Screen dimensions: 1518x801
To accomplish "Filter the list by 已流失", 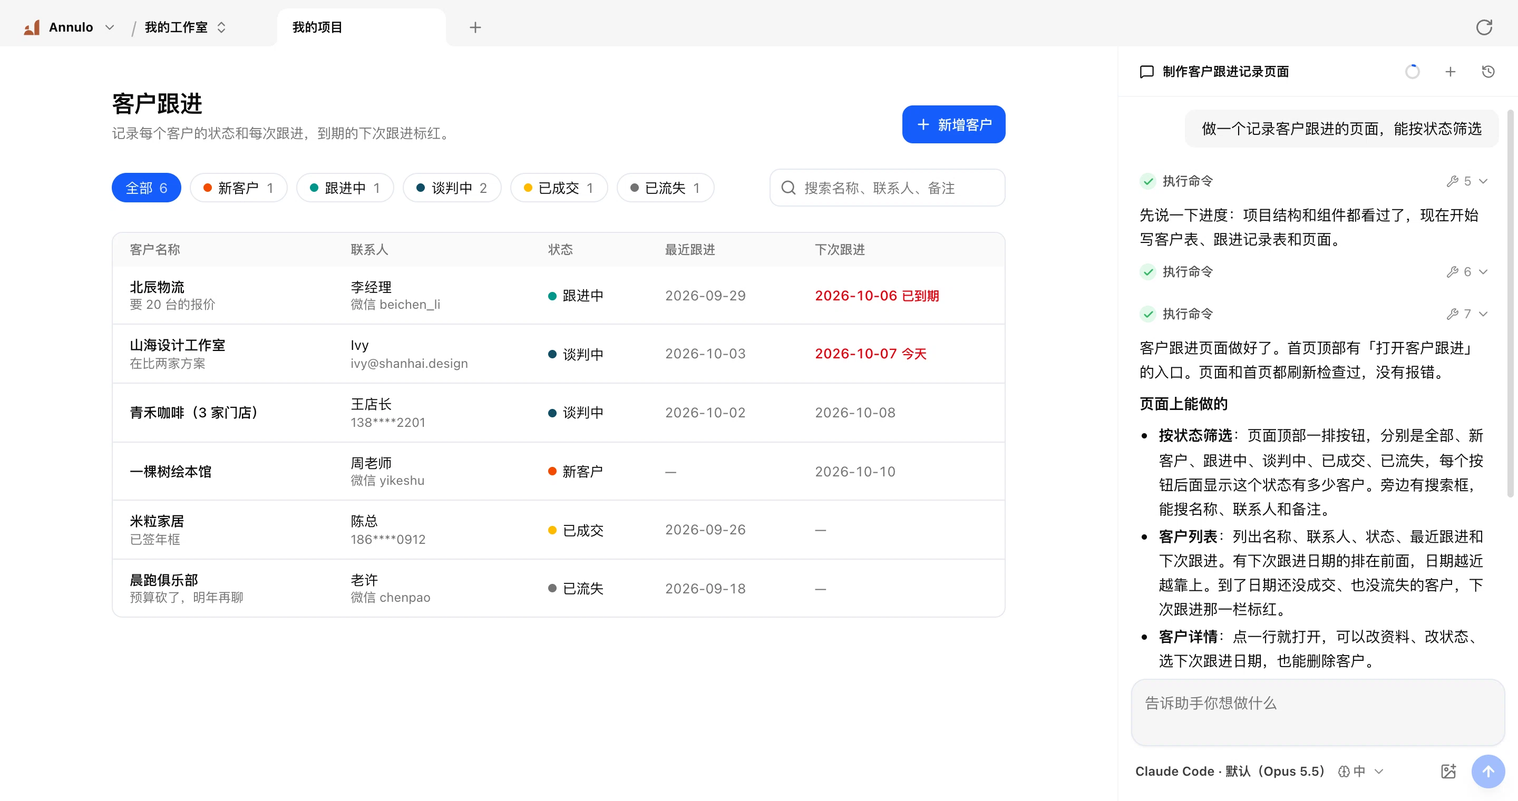I will pos(665,188).
